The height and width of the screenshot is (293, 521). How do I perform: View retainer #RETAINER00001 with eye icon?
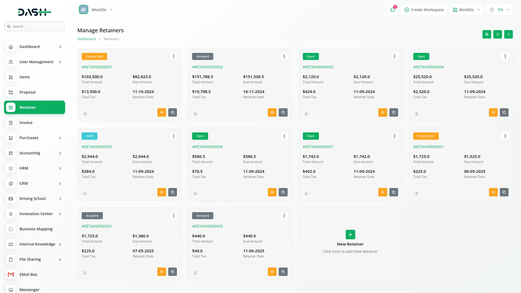click(x=161, y=113)
